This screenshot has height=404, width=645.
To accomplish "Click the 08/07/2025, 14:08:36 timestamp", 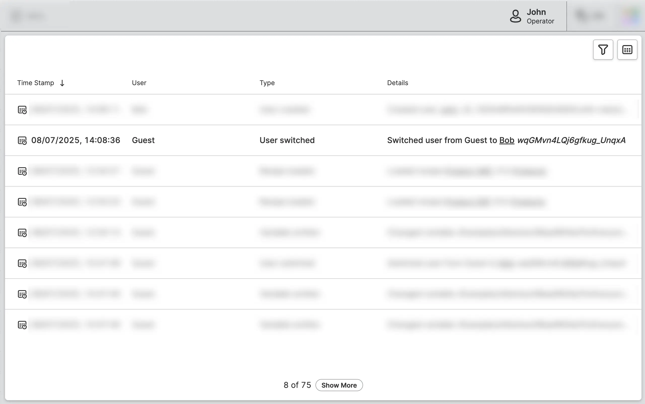I will click(76, 140).
